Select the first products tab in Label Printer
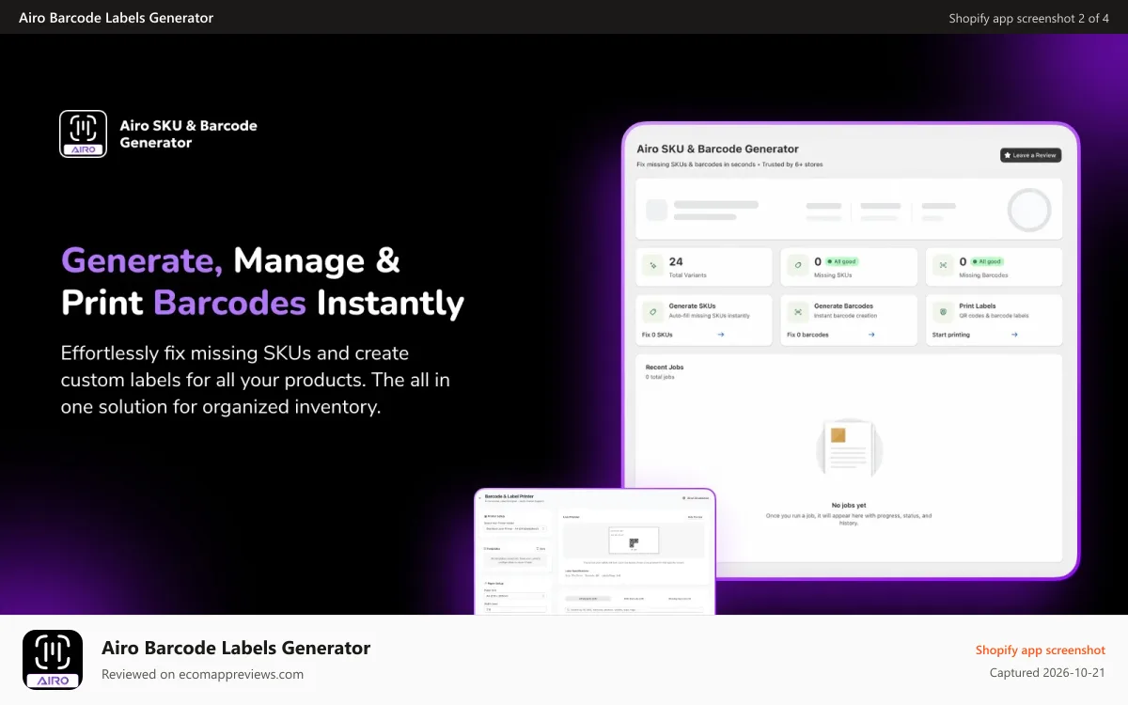 tap(588, 599)
